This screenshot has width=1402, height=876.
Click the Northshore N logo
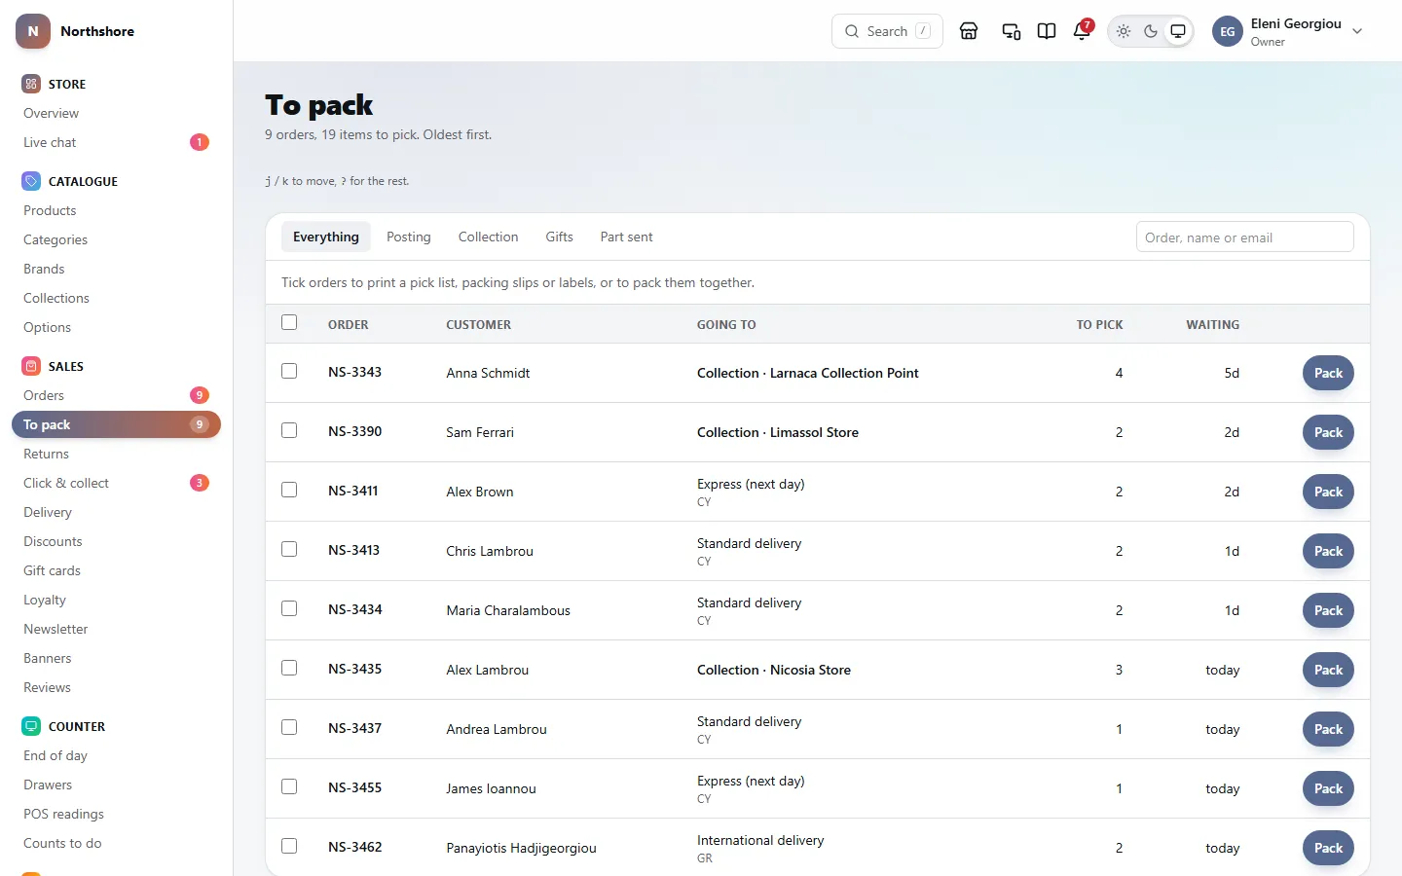coord(33,31)
